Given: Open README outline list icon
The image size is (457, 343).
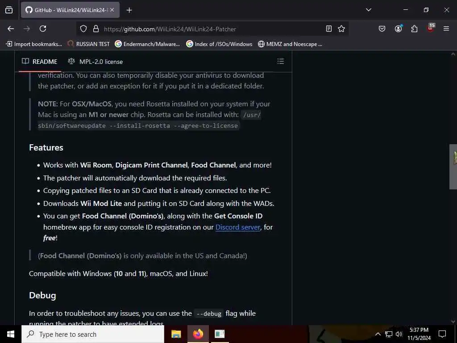Looking at the screenshot, I should coord(280,61).
